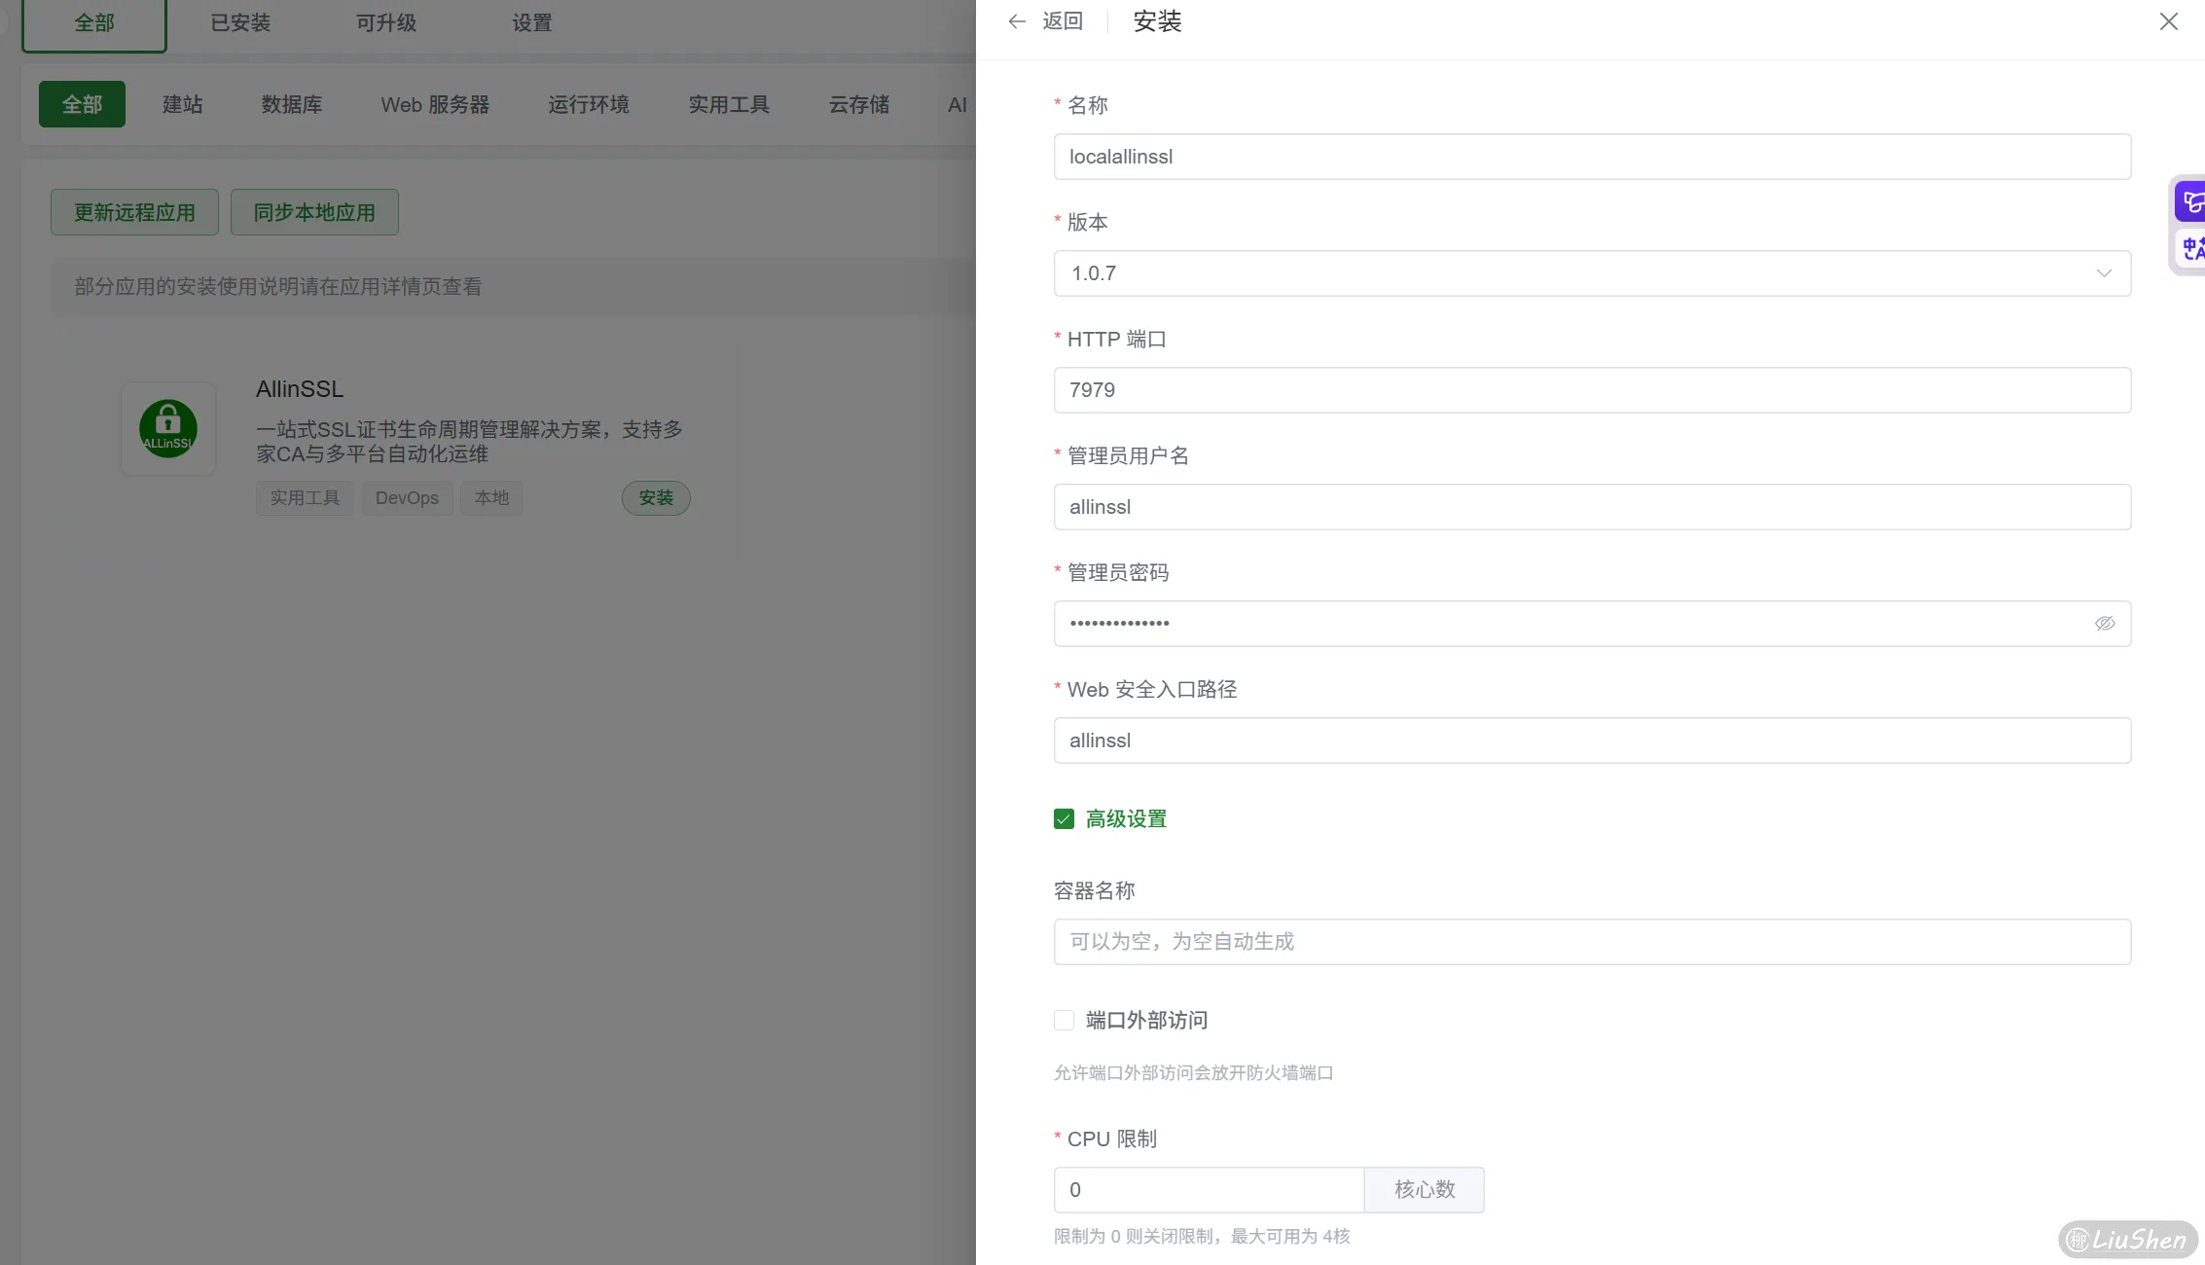Click the LiuShen watermark icon at bottom right

[2078, 1238]
